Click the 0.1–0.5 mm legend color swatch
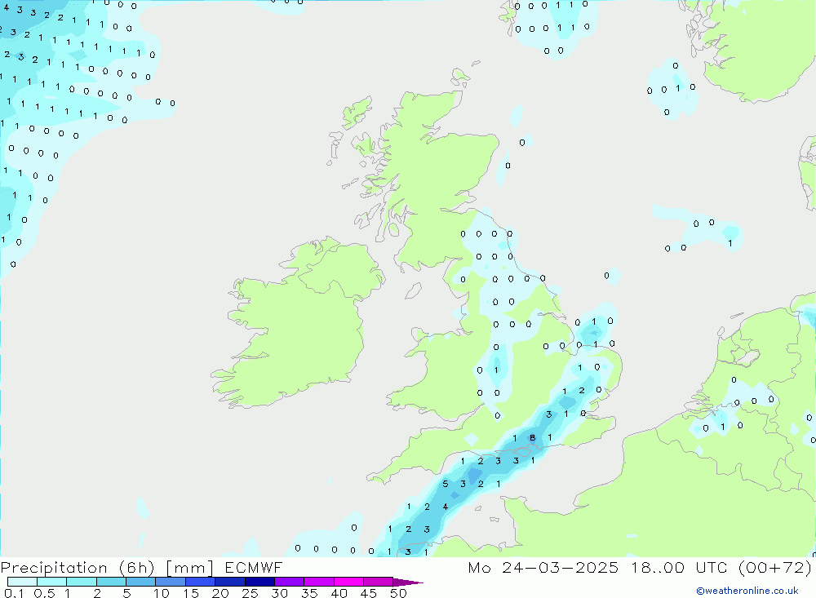The width and height of the screenshot is (816, 598). click(x=22, y=582)
